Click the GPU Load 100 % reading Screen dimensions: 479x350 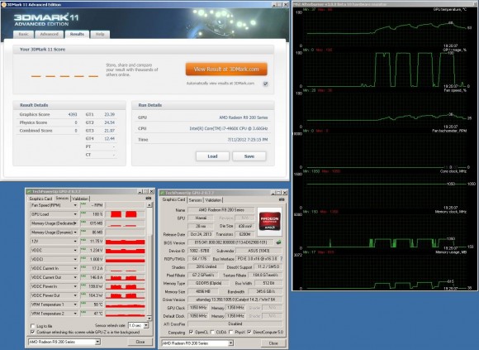pyautogui.click(x=97, y=214)
